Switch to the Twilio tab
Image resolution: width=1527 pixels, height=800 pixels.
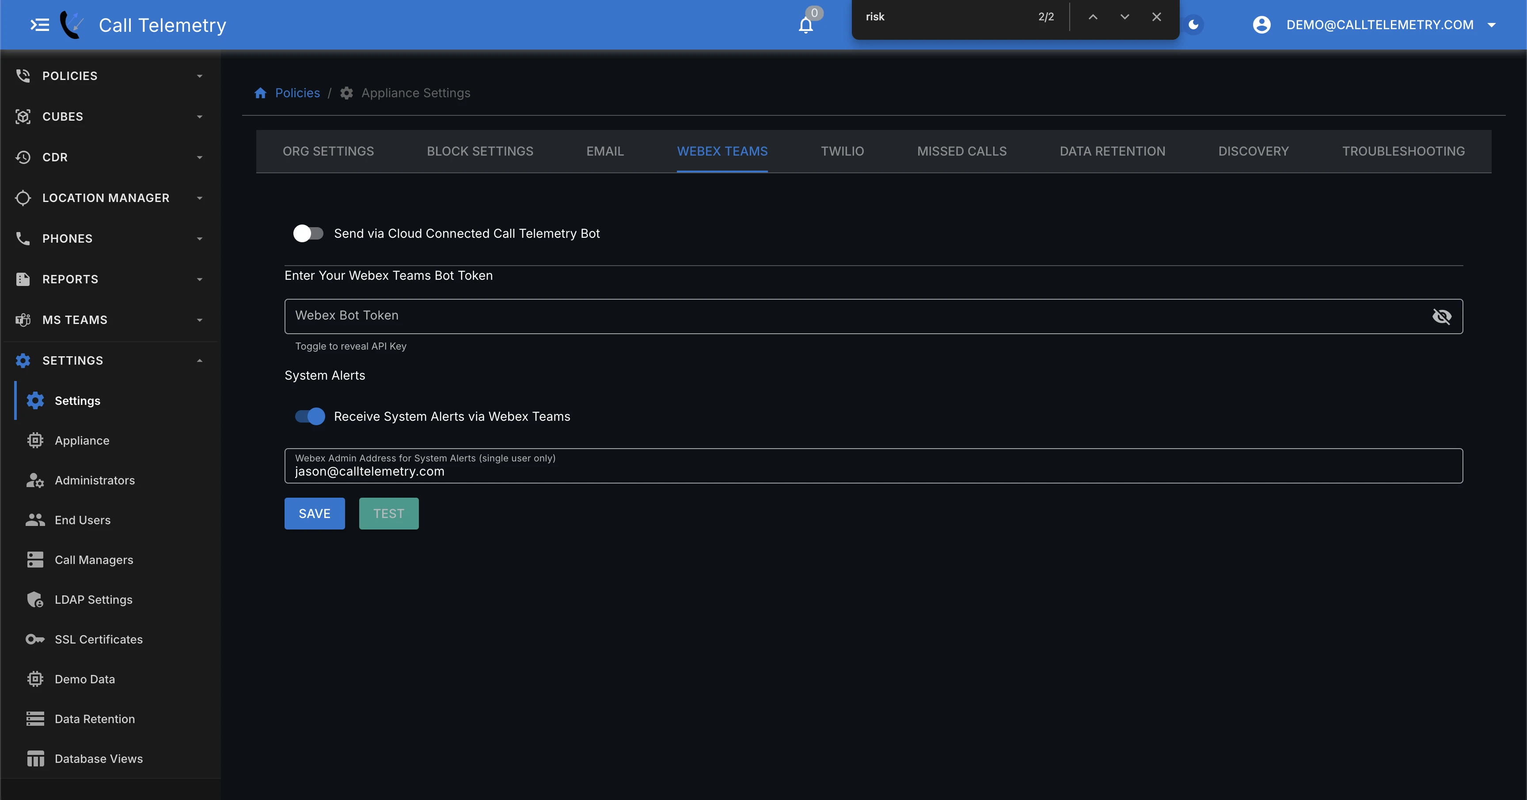coord(842,151)
